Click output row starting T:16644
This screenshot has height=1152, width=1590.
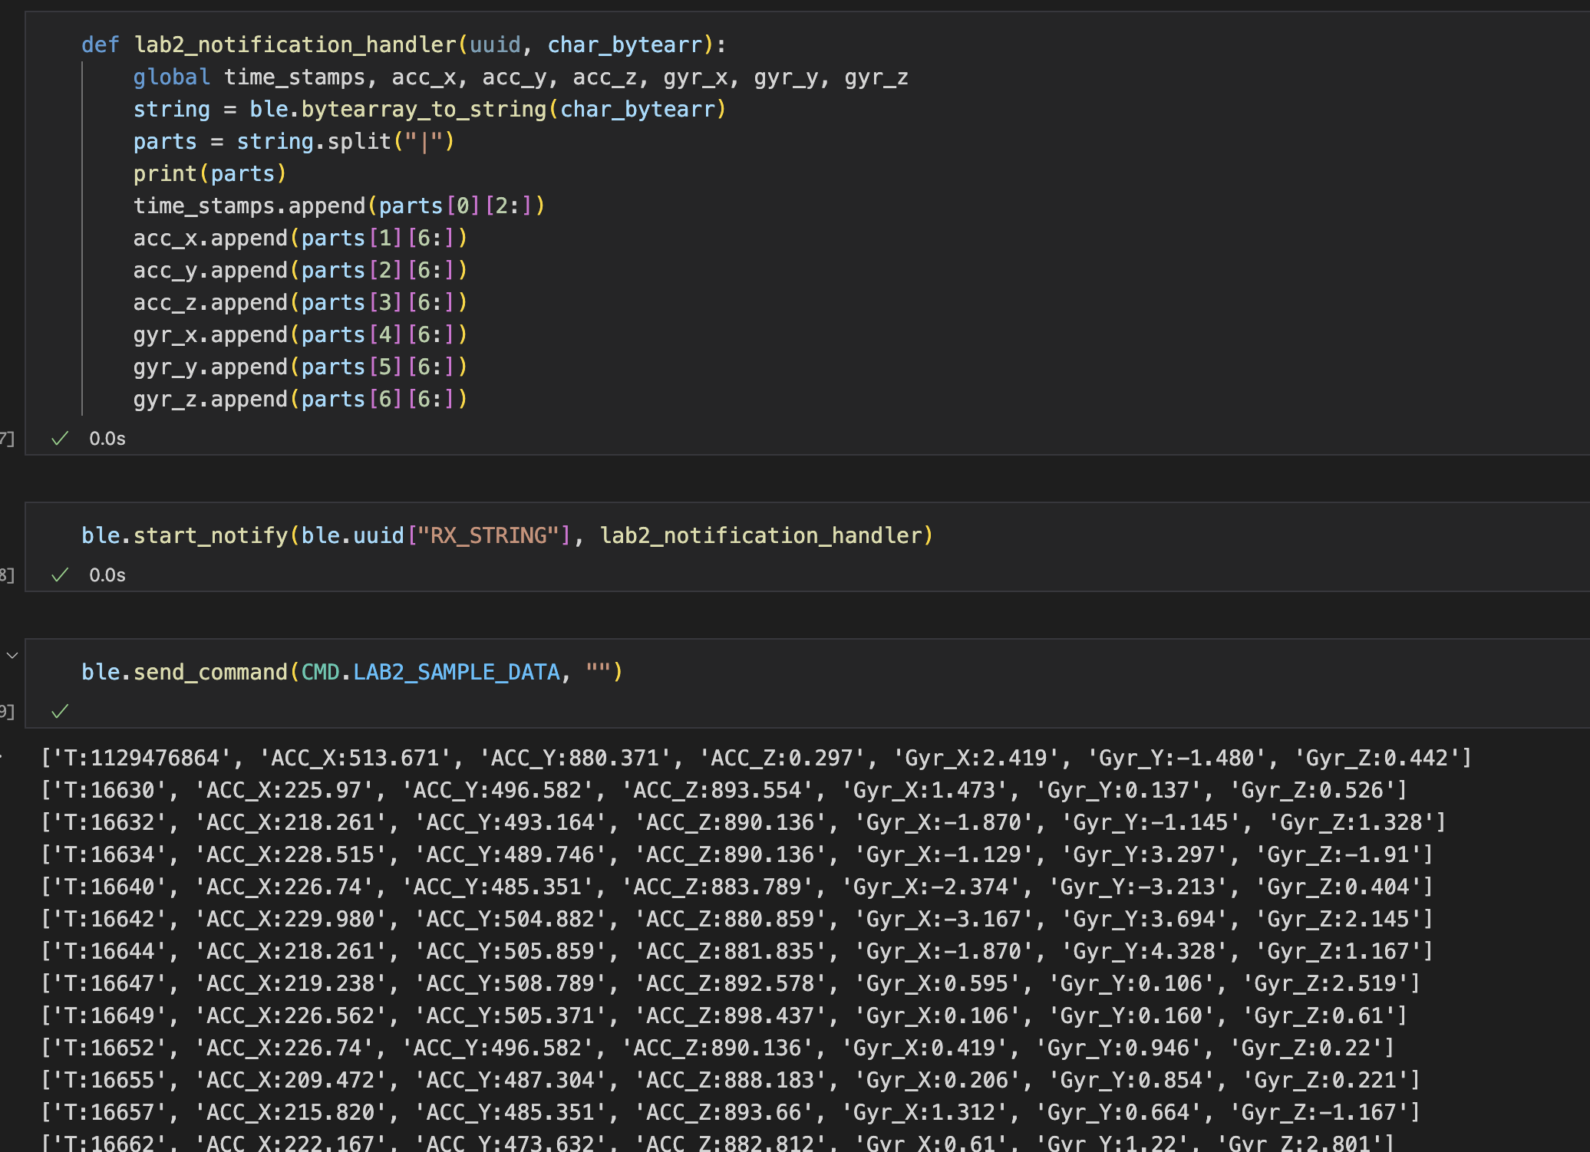[737, 952]
